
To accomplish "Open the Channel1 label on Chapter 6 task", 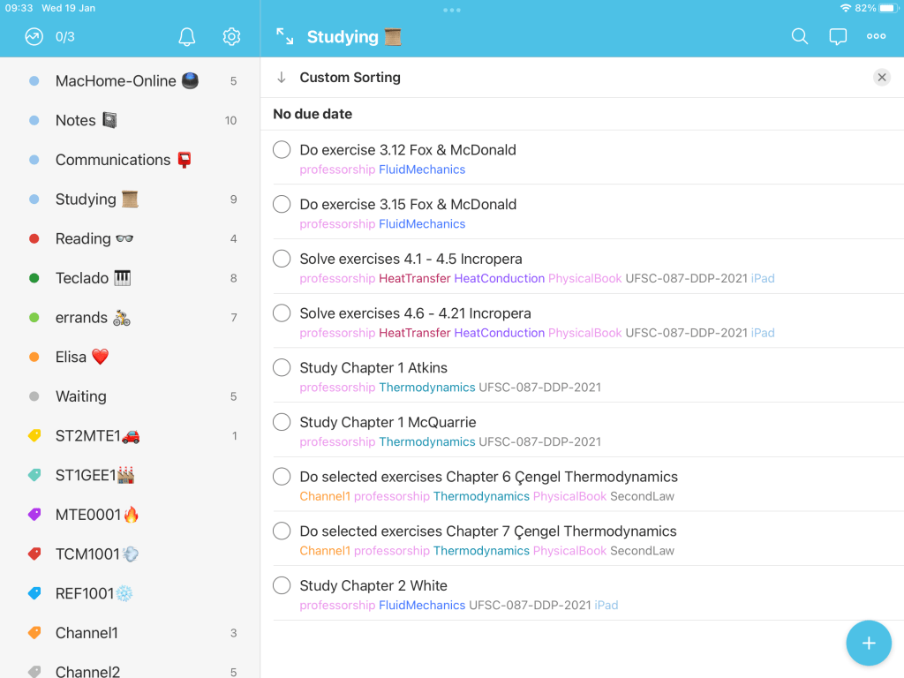I will click(x=324, y=497).
